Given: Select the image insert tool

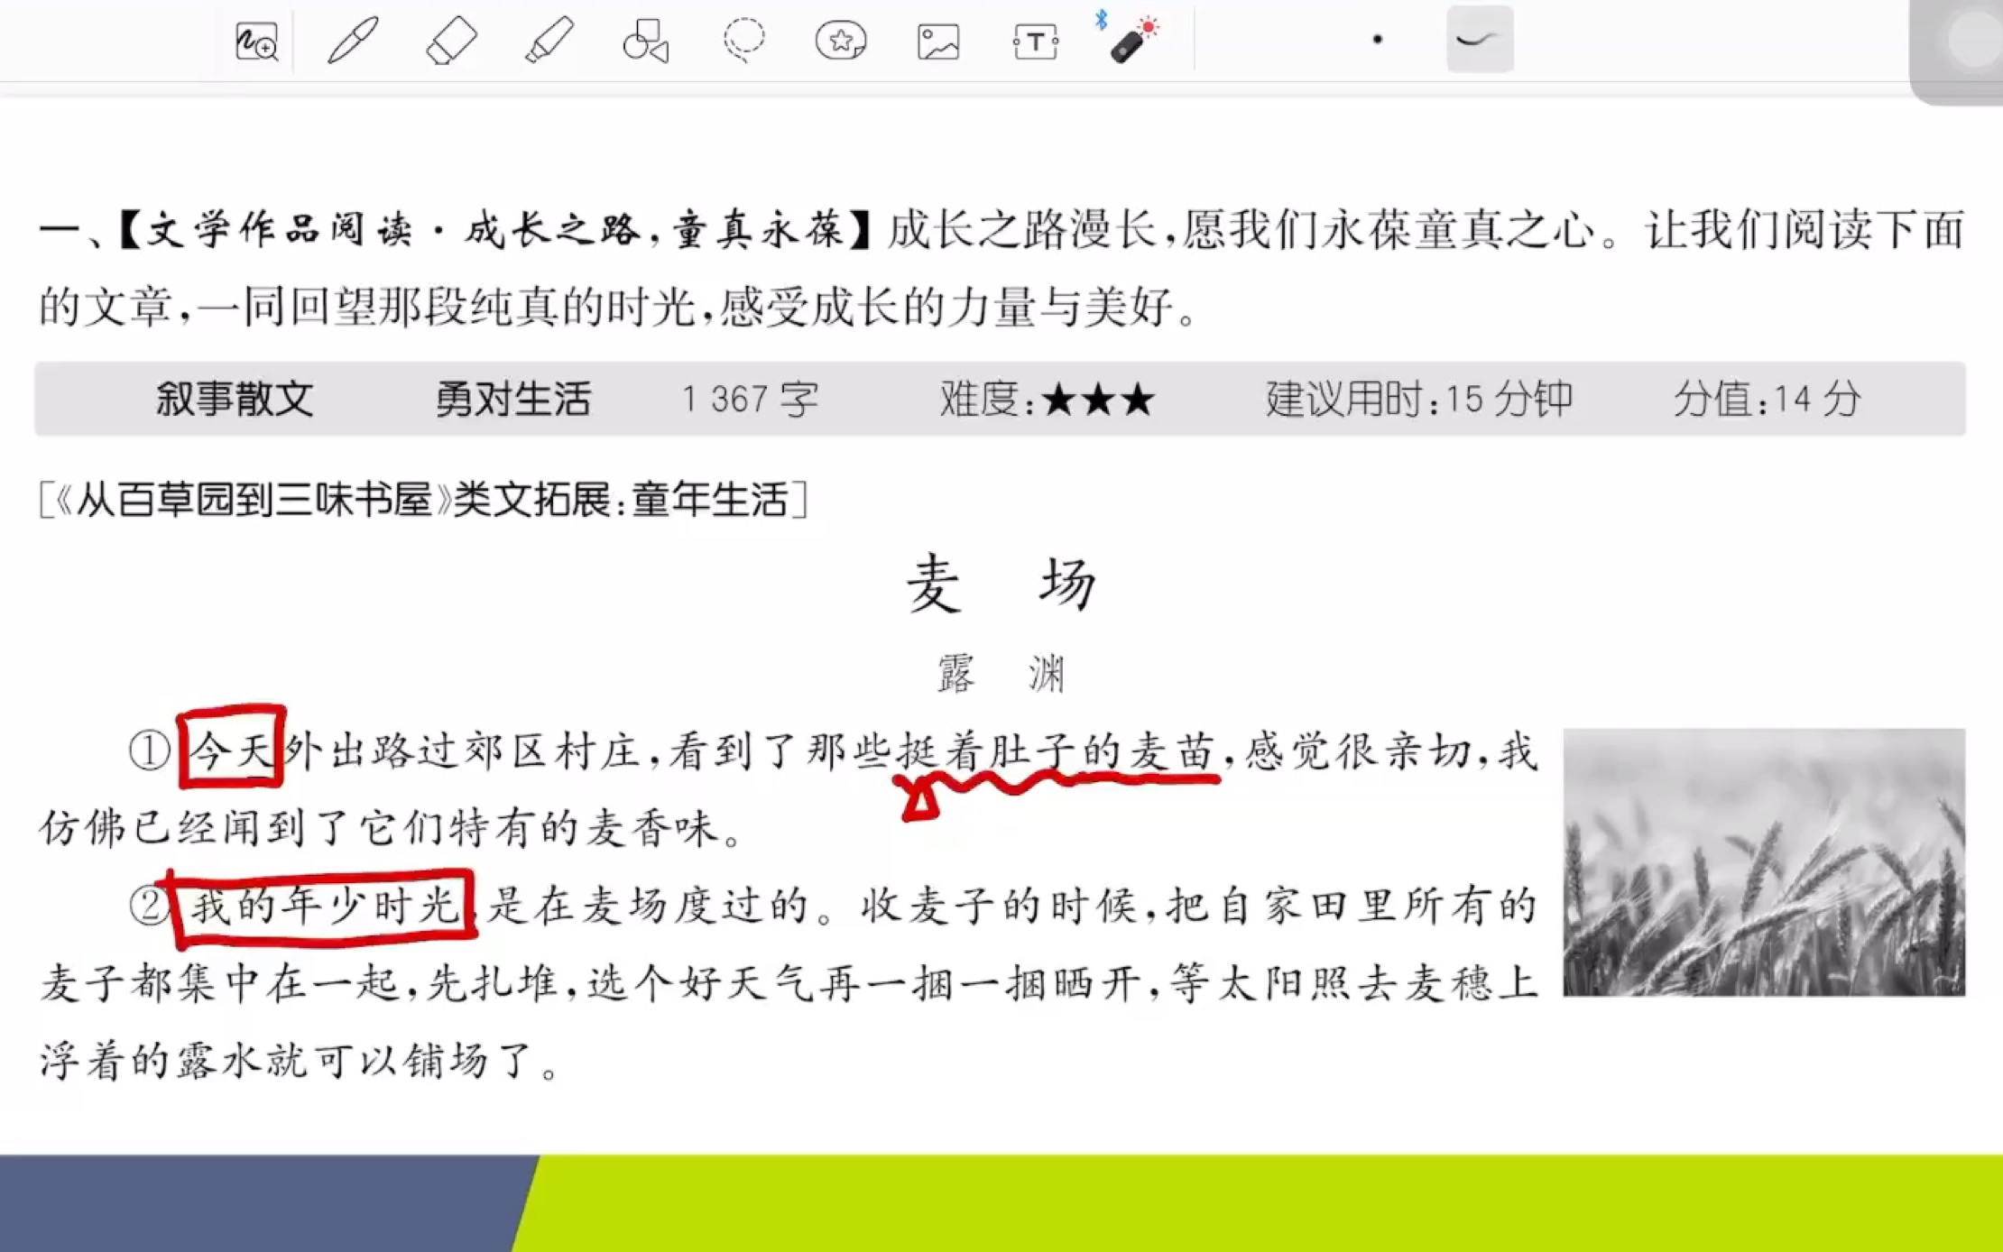Looking at the screenshot, I should [x=937, y=39].
